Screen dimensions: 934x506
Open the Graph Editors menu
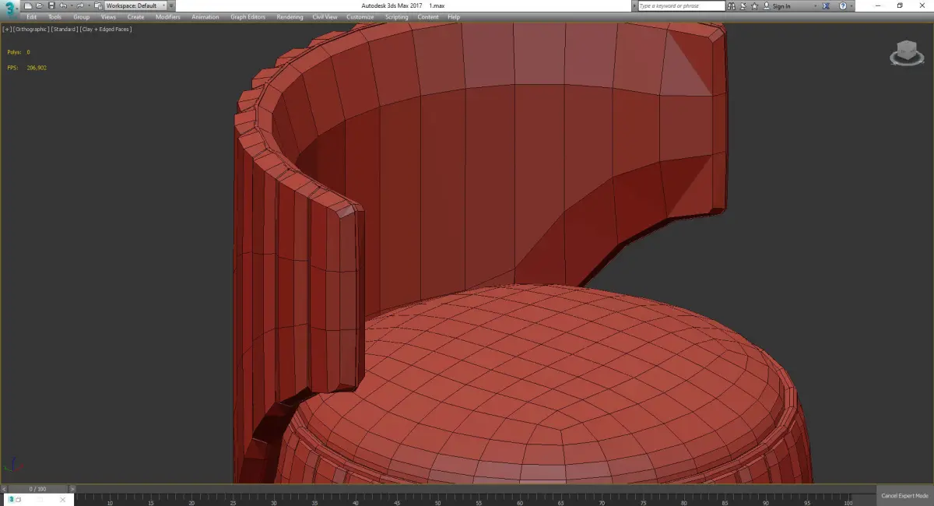click(x=248, y=17)
